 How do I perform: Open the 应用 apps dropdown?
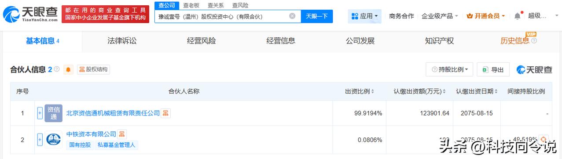[365, 16]
